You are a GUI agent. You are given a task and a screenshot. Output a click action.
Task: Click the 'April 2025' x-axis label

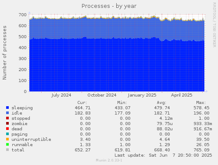tap(182, 95)
